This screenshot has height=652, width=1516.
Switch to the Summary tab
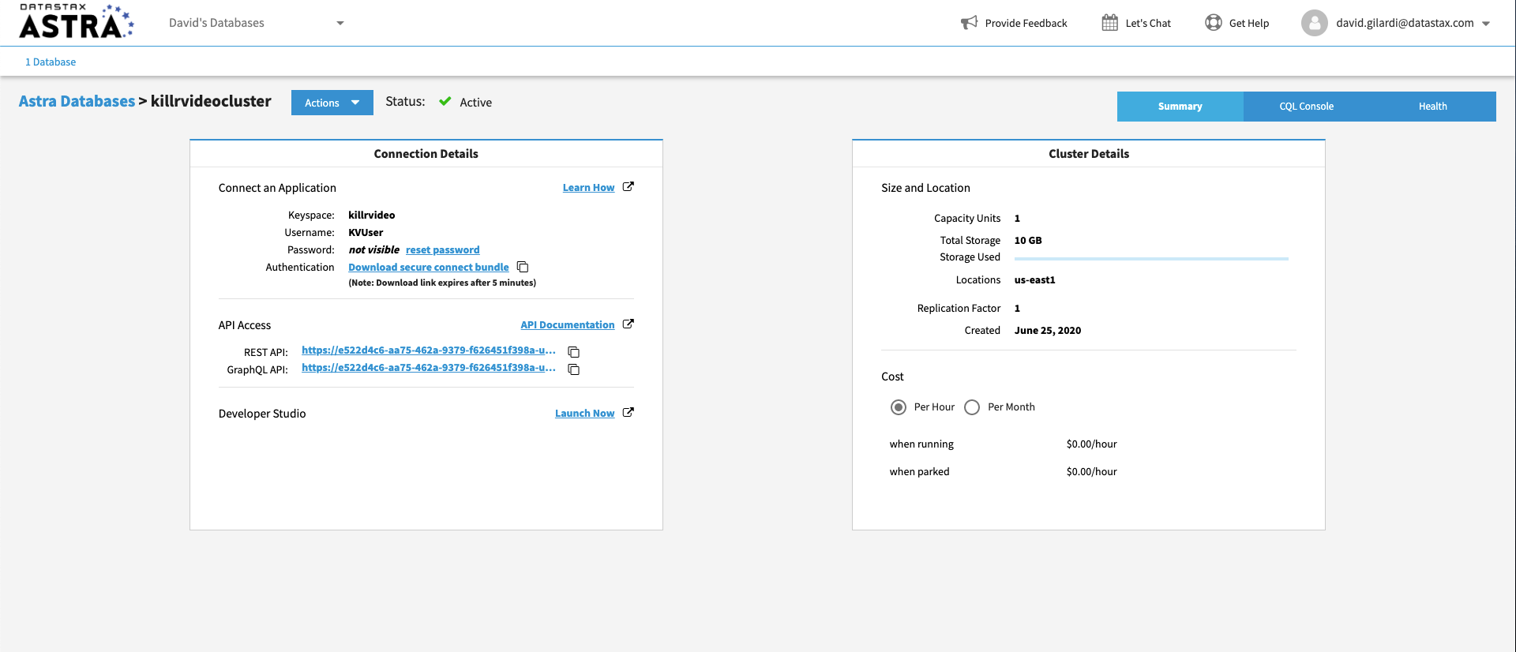[x=1180, y=107]
